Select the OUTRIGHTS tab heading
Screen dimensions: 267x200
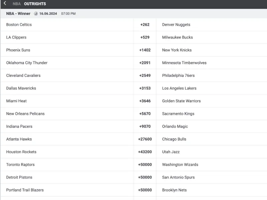coord(35,4)
